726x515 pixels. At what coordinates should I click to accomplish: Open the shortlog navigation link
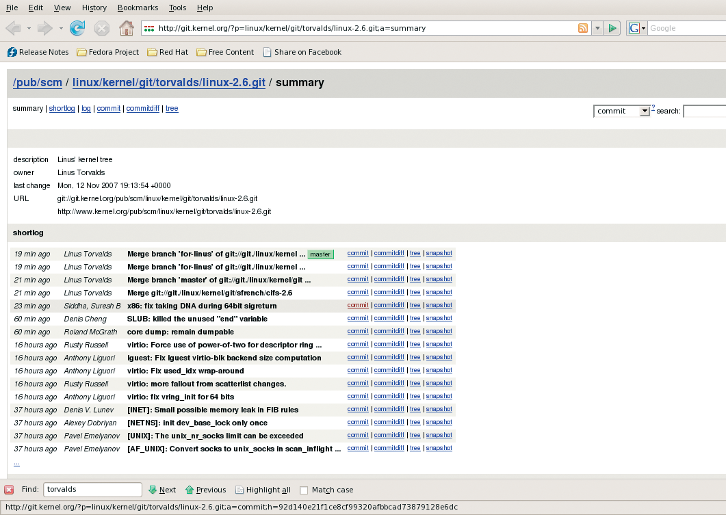click(x=62, y=108)
